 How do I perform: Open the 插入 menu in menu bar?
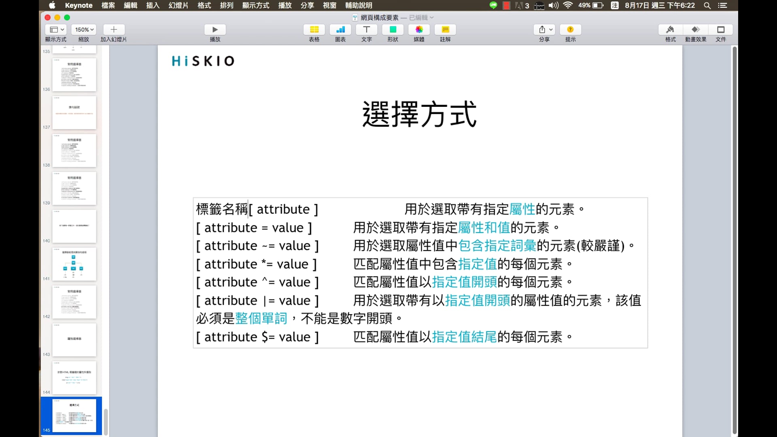(153, 5)
